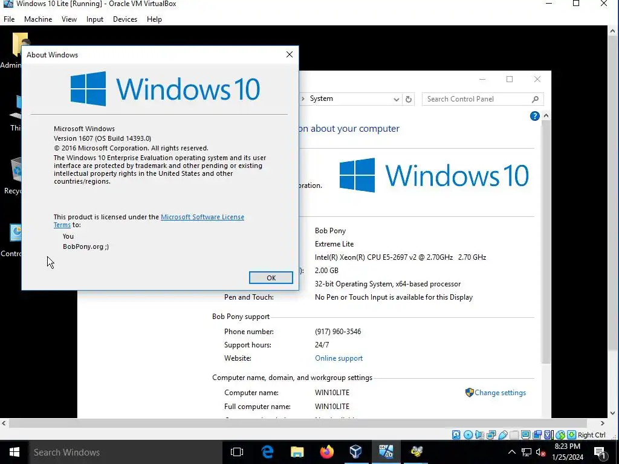The height and width of the screenshot is (464, 619).
Task: Click the VirtualBox horizontal scrollbar thumb
Action: (299, 423)
